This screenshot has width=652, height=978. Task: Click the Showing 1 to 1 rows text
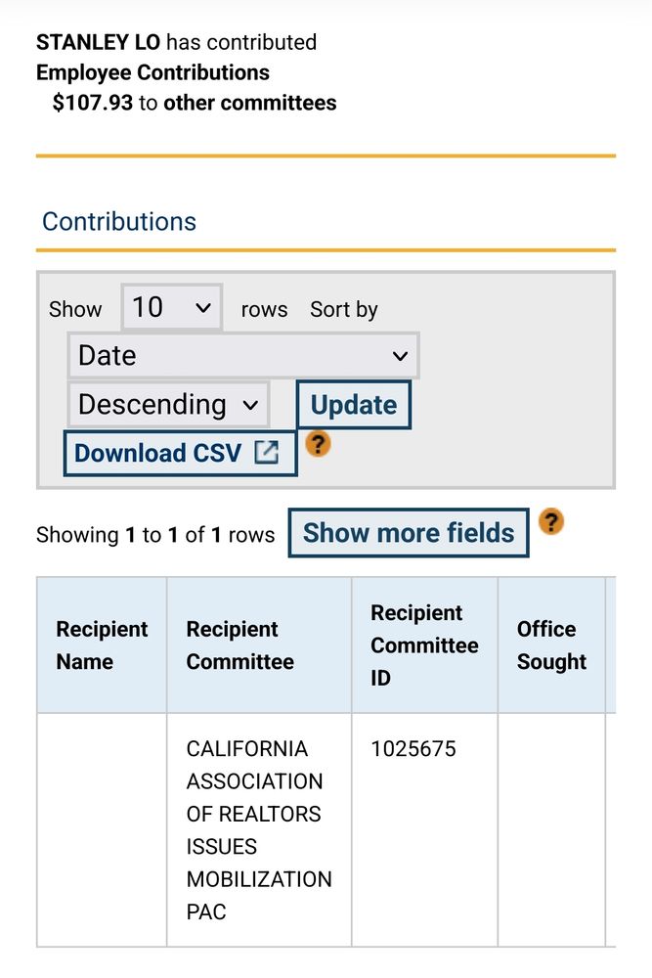click(154, 534)
